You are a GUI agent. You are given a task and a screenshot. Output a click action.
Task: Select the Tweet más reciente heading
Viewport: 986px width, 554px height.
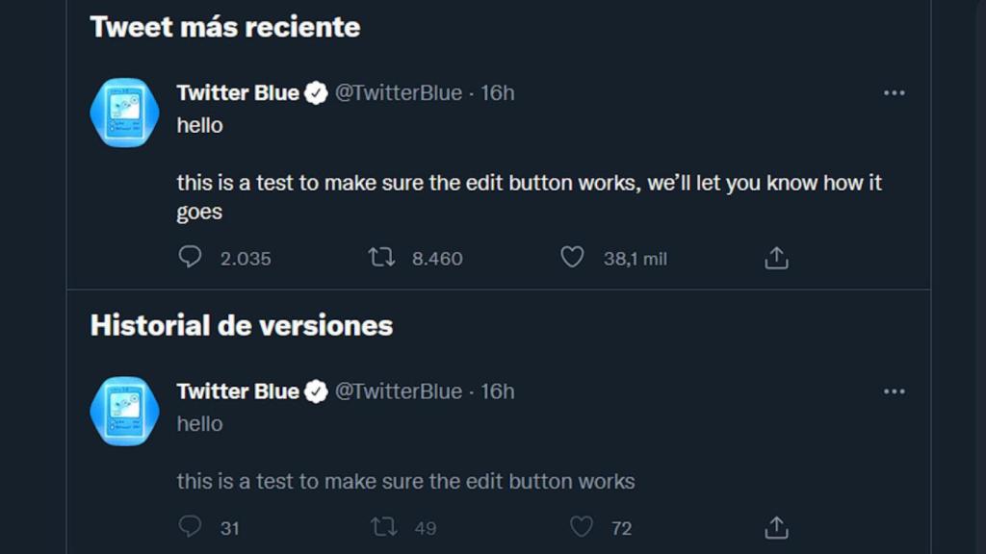tap(223, 27)
